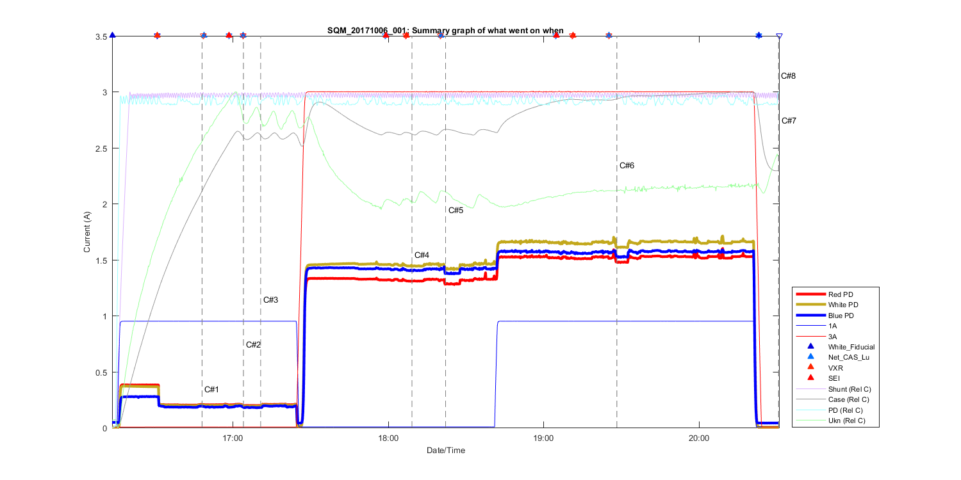This screenshot has height=480, width=961.
Task: Click the blue triangle marker at top-left axis corner
Action: point(113,35)
